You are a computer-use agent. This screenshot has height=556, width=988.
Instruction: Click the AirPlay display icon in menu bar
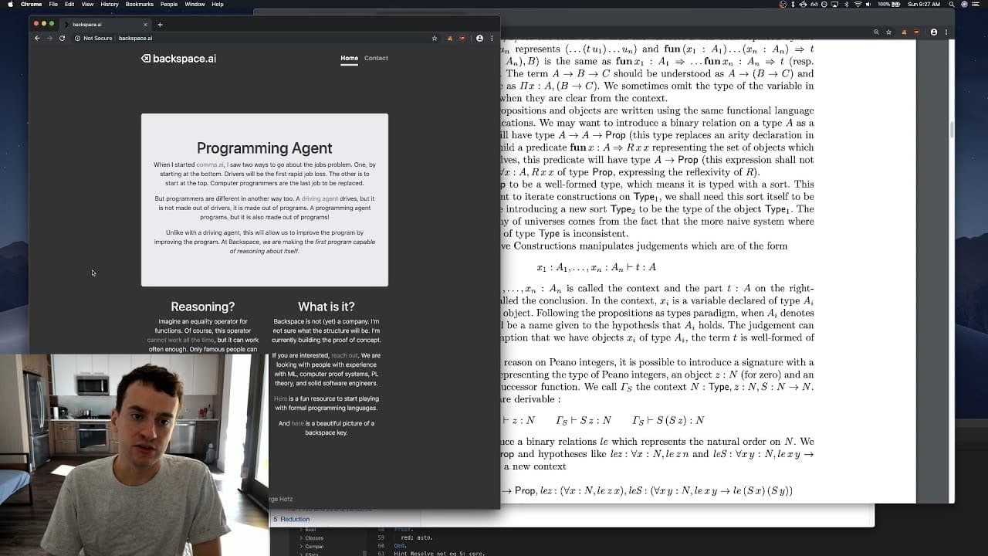834,5
